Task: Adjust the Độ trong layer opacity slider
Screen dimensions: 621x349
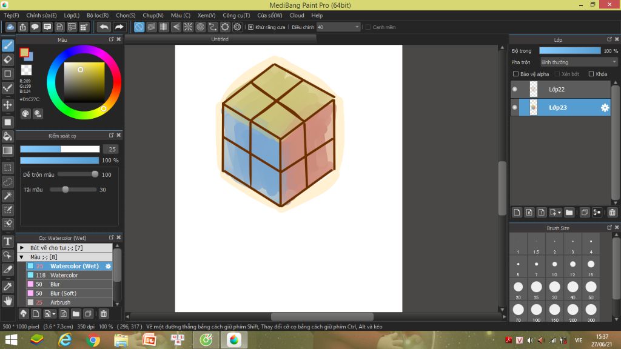Action: [x=570, y=51]
